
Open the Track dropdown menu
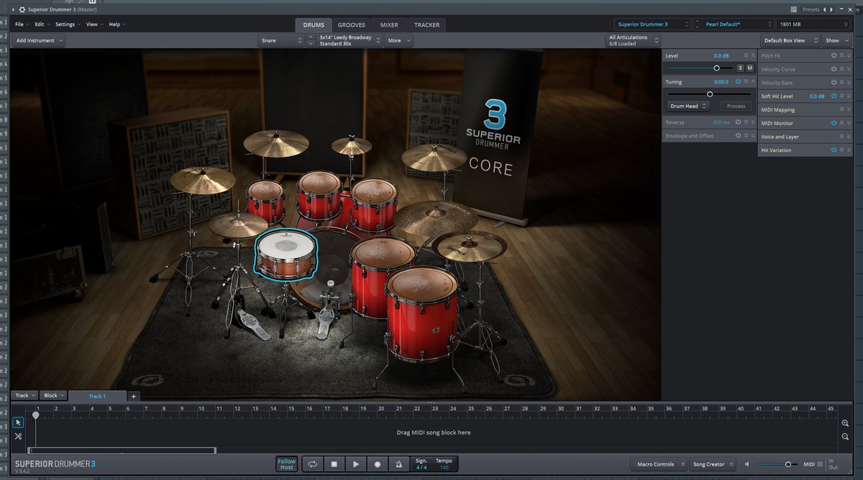coord(25,396)
